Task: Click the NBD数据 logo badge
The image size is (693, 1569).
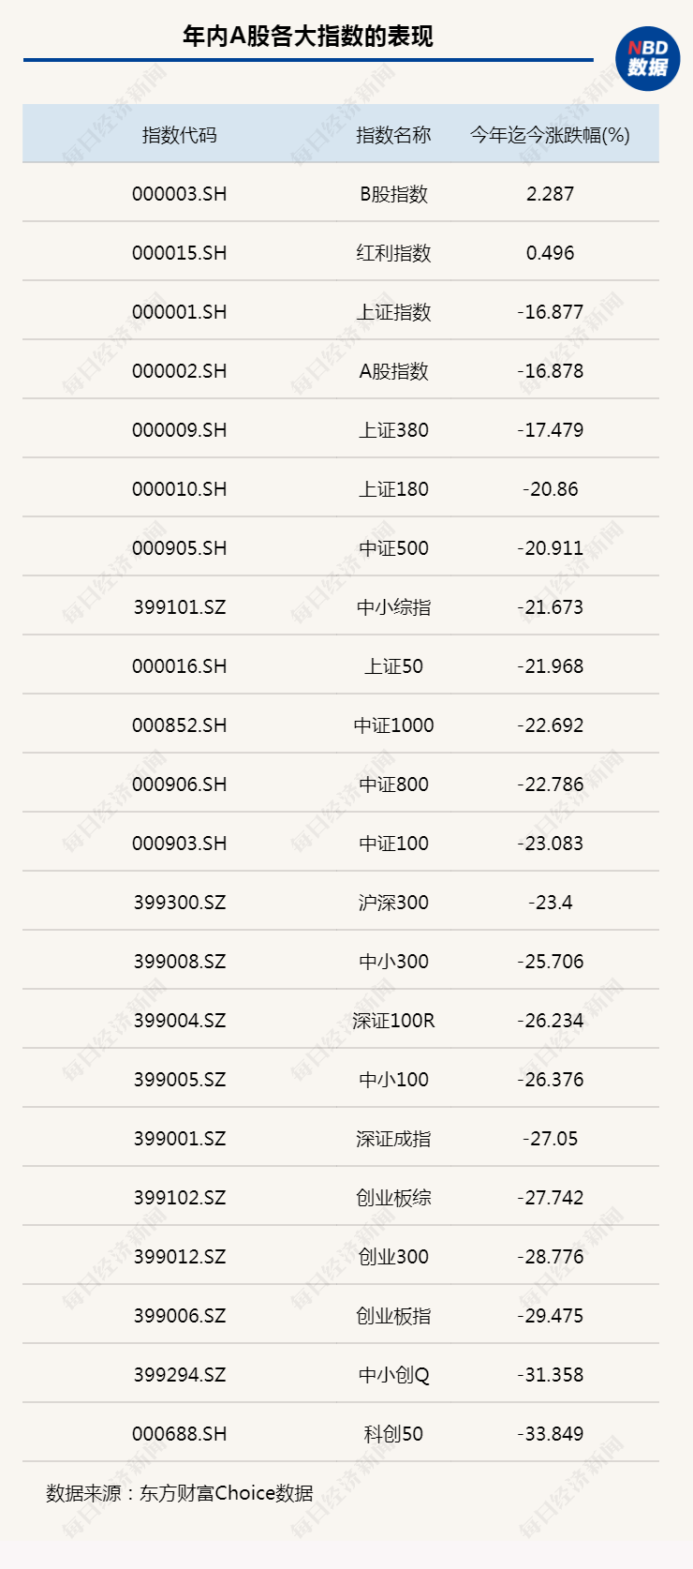Action: coord(648,58)
